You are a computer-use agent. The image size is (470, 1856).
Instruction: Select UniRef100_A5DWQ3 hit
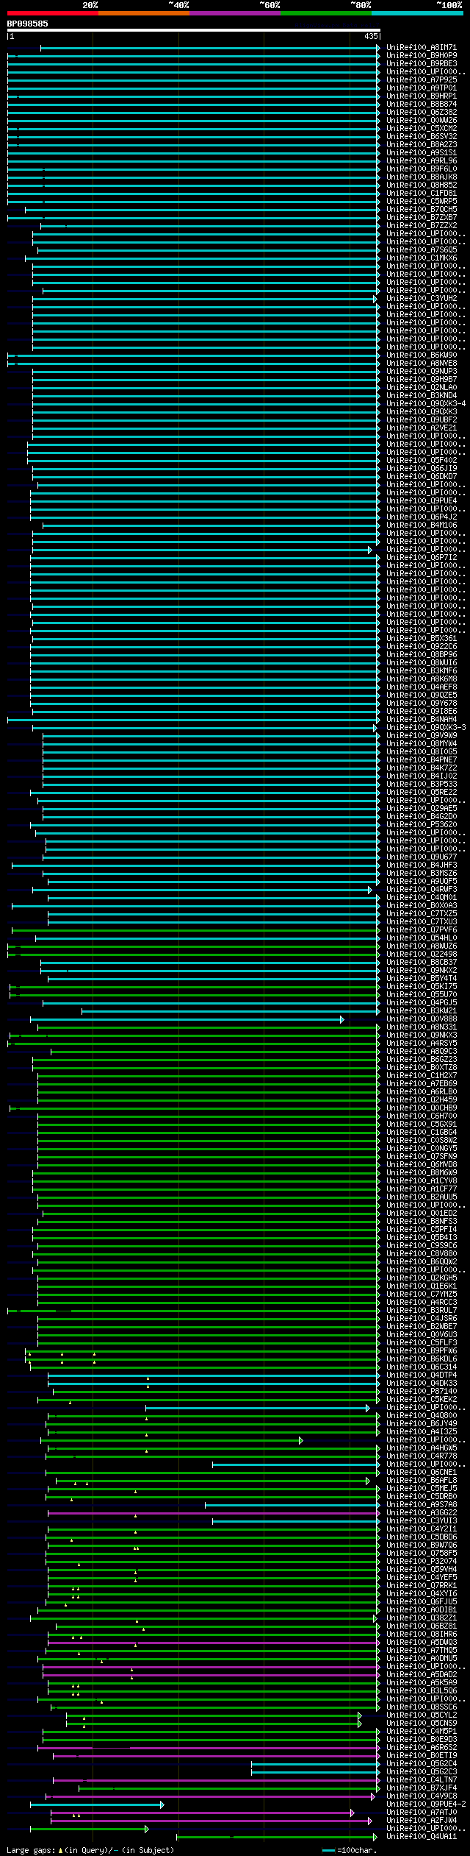point(422,1642)
